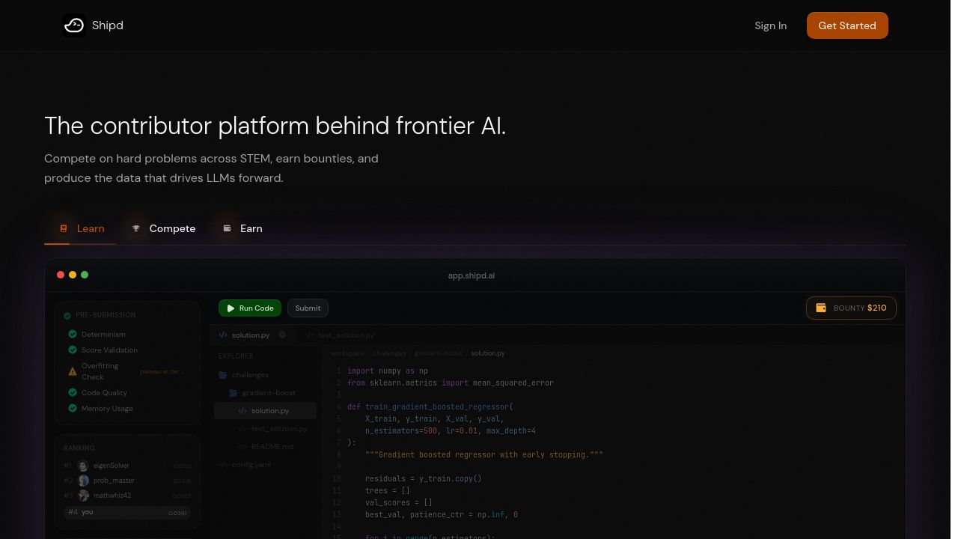Click the 'challenges' breadcrumb segment
Screen dimensions: 958x539
(389, 353)
